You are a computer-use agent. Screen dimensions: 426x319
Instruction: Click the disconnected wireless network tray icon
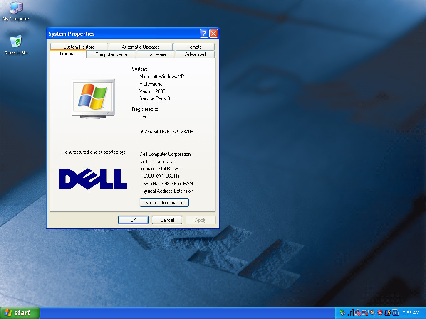click(365, 313)
